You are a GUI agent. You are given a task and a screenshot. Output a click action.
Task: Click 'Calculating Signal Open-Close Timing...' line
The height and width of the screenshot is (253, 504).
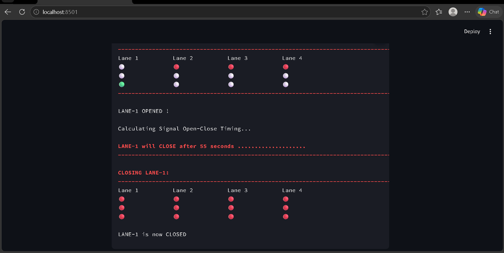point(184,129)
